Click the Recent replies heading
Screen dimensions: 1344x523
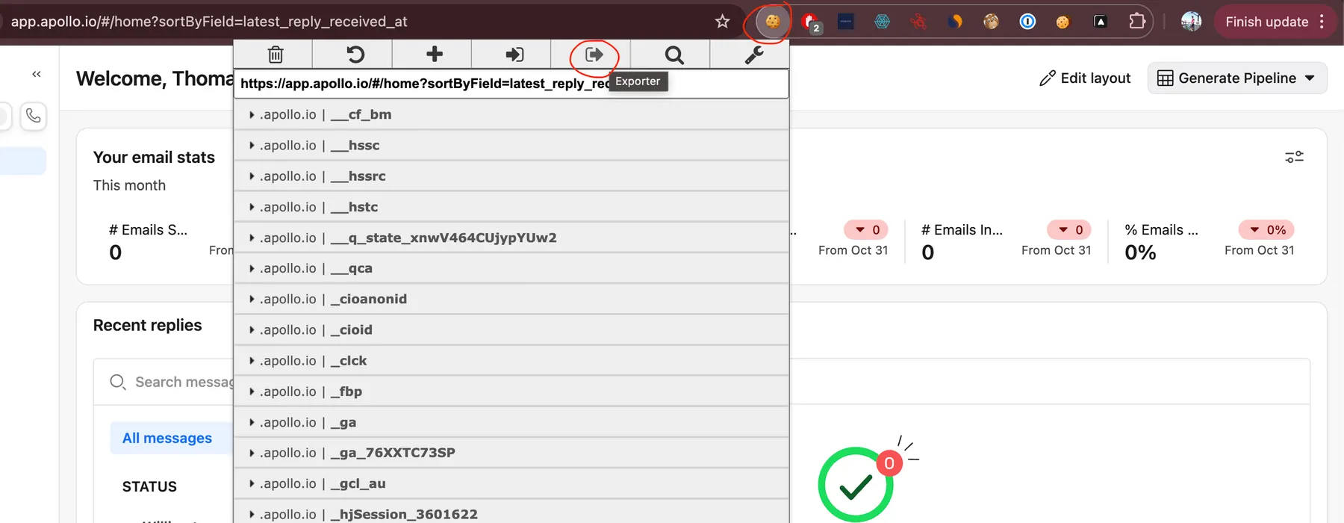point(147,325)
